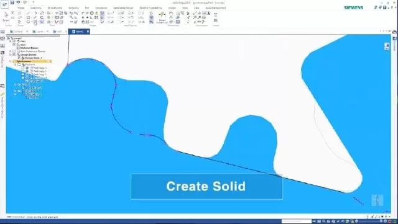This screenshot has height=224, width=398.
Task: Toggle the Design Bodies checkbox
Action: pyautogui.click(x=14, y=55)
